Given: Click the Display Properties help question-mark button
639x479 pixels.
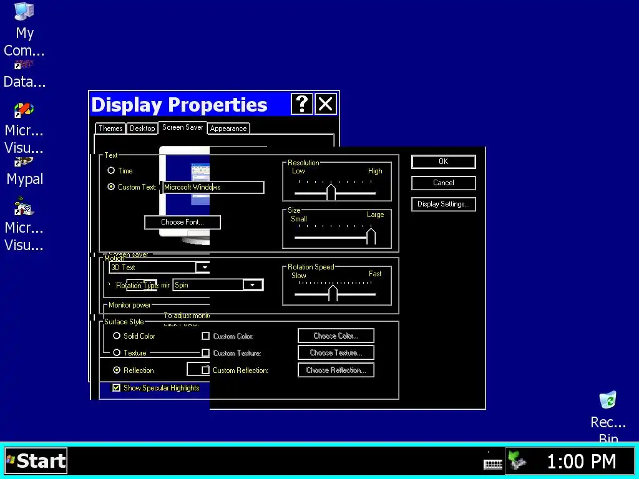Looking at the screenshot, I should coord(301,104).
